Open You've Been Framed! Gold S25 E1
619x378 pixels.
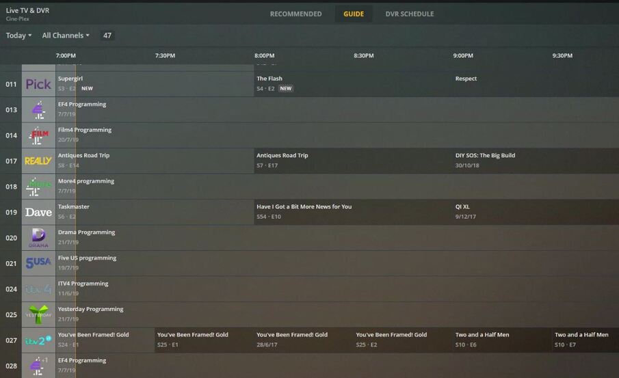click(x=205, y=340)
